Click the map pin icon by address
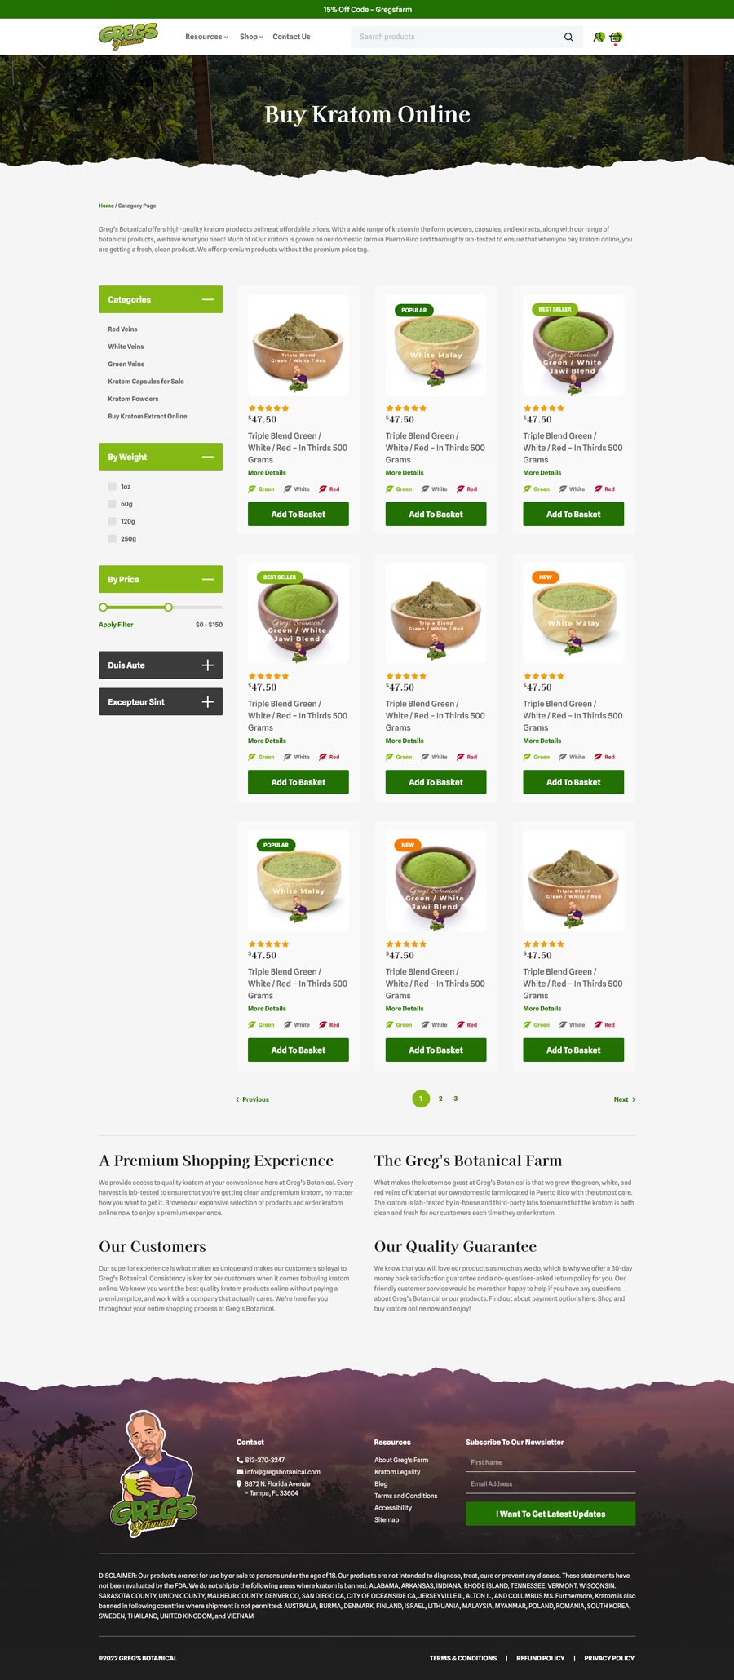This screenshot has height=1680, width=734. tap(239, 1484)
